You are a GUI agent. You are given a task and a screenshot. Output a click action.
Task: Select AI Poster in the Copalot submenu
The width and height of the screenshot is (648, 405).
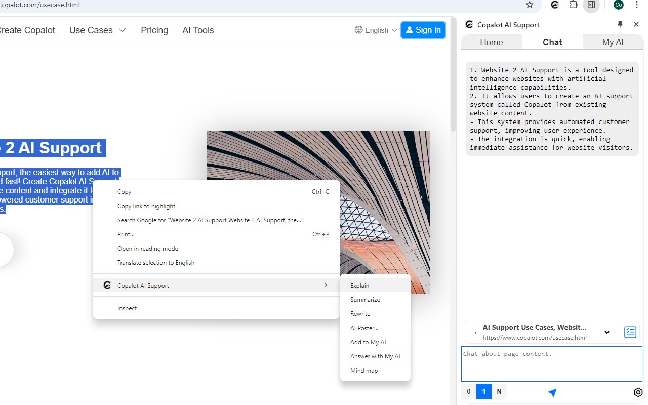[375, 328]
